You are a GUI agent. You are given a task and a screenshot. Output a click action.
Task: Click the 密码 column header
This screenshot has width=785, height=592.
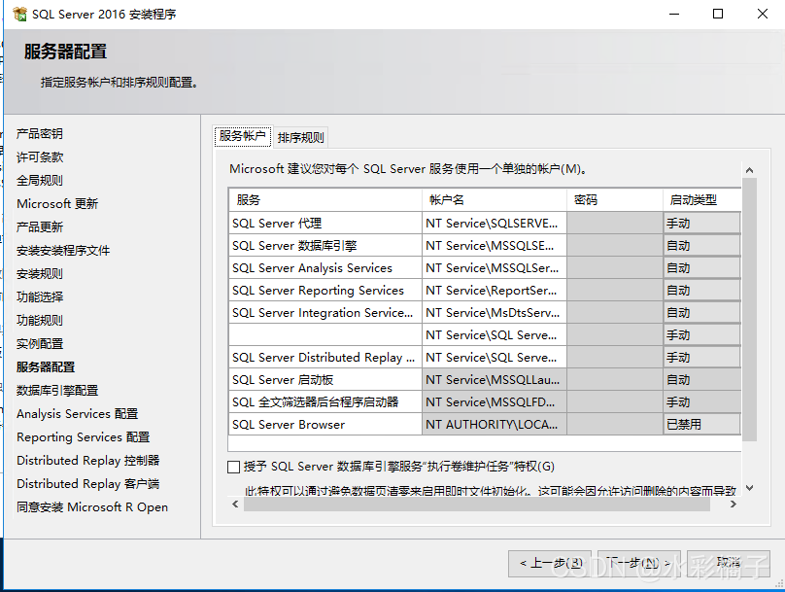point(615,200)
